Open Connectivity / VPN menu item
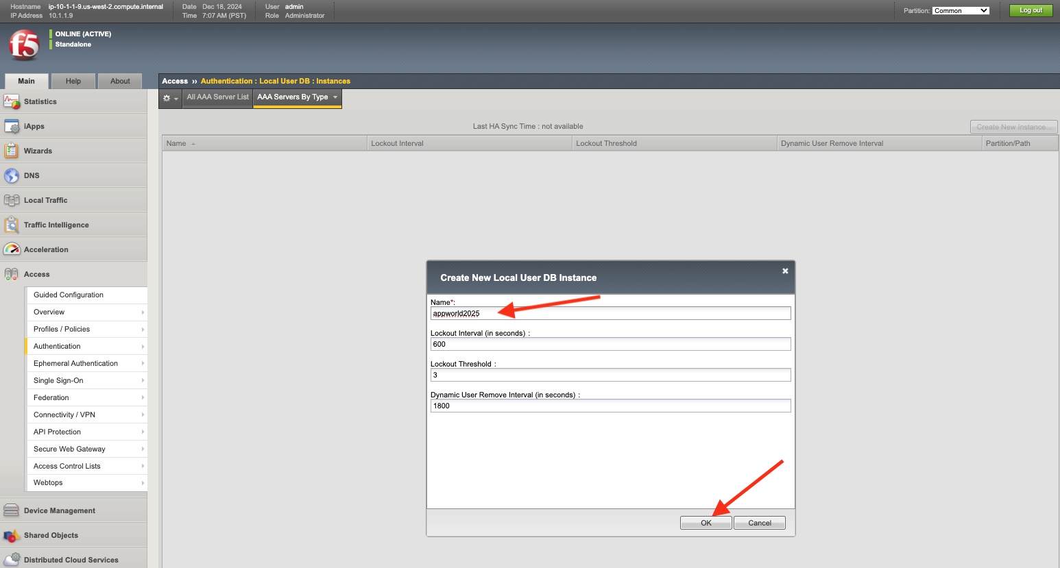The width and height of the screenshot is (1060, 568). point(86,415)
